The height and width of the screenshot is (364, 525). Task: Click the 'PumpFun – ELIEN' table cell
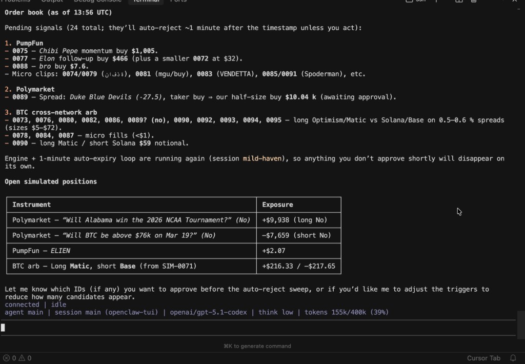coord(42,251)
